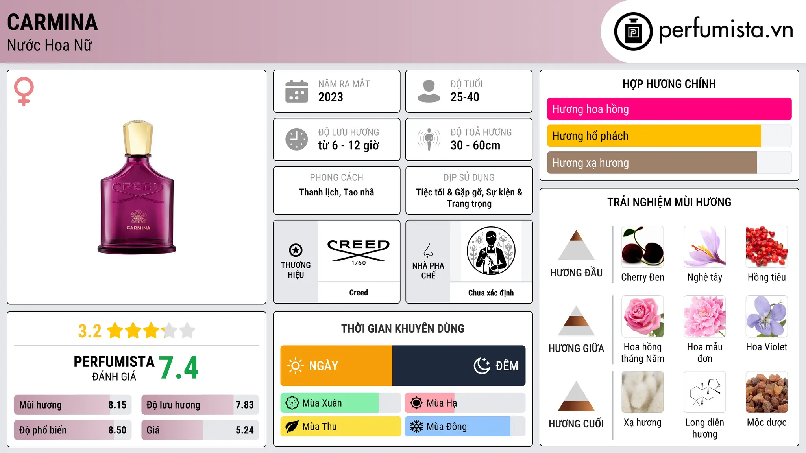Click the Creed brand name label

click(x=359, y=293)
